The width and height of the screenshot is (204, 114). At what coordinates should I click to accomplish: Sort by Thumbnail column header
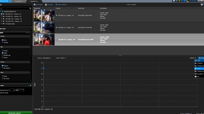[x=37, y=8]
